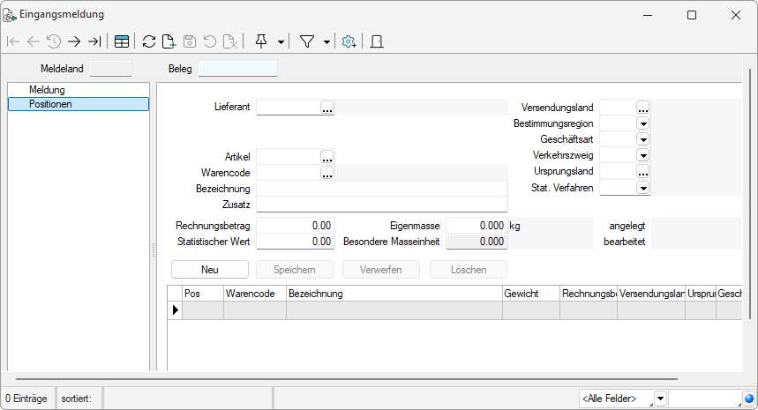Click the exit door icon

[376, 41]
